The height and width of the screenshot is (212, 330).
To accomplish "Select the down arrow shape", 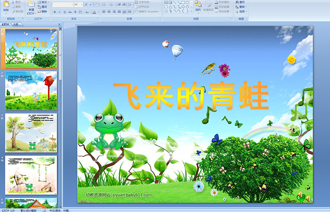I will click(x=187, y=7).
